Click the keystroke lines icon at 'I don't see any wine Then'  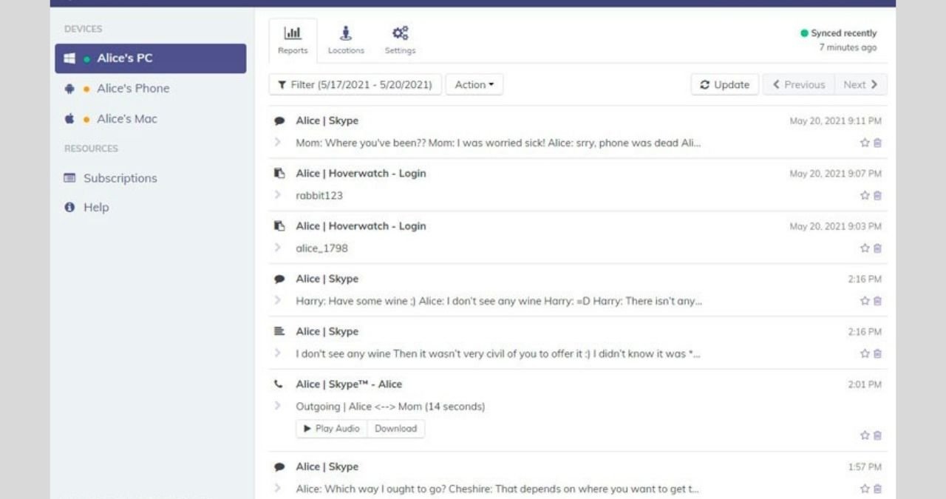click(279, 332)
